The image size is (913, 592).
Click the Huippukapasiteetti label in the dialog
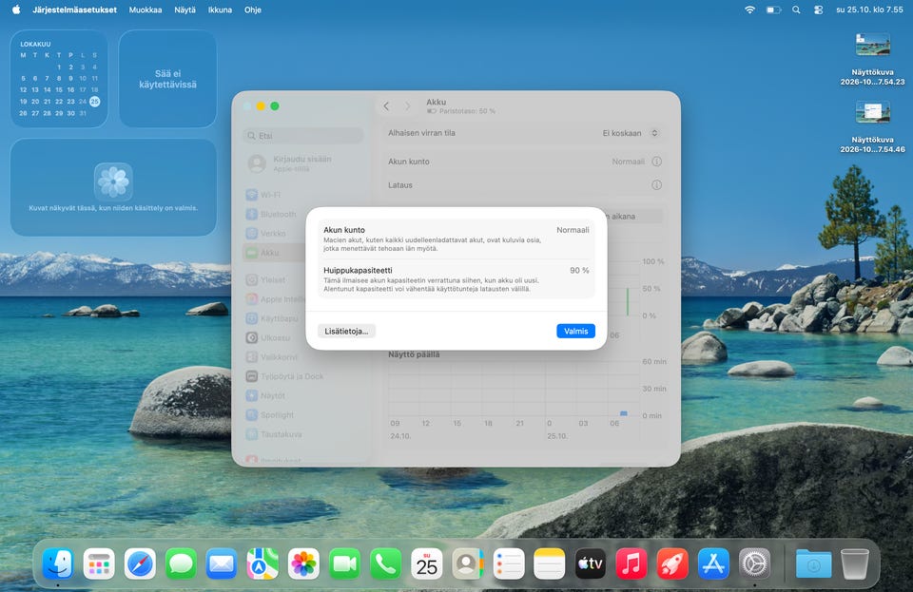359,271
